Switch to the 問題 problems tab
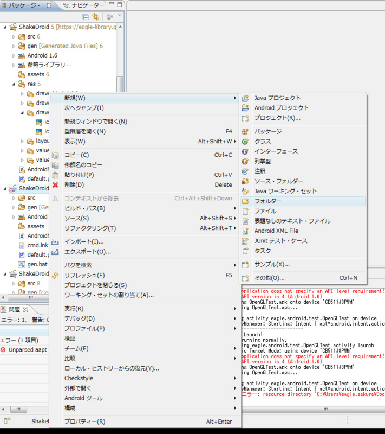 pos(15,309)
